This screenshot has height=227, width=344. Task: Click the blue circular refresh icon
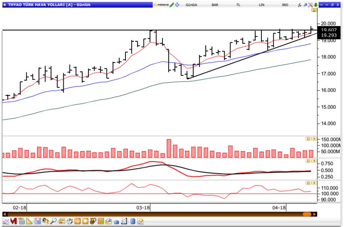[x=69, y=221]
